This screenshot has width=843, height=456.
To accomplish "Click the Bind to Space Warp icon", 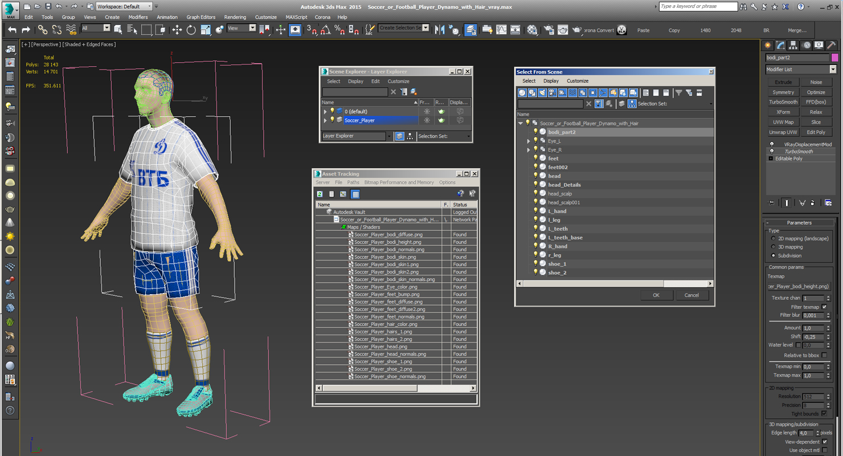I will click(71, 30).
